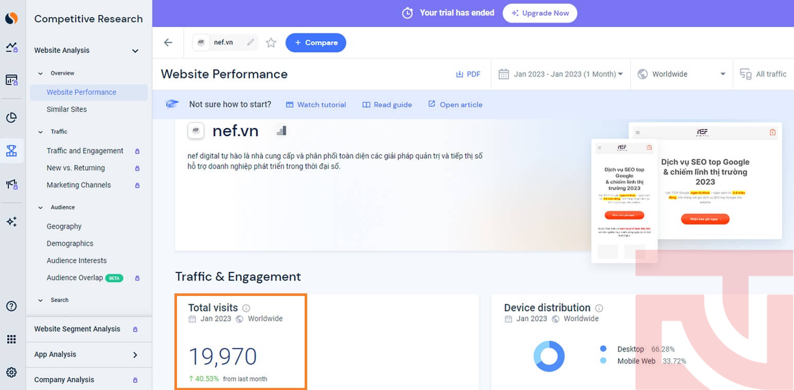Expand the App Analysis section
The width and height of the screenshot is (794, 390).
[135, 355]
